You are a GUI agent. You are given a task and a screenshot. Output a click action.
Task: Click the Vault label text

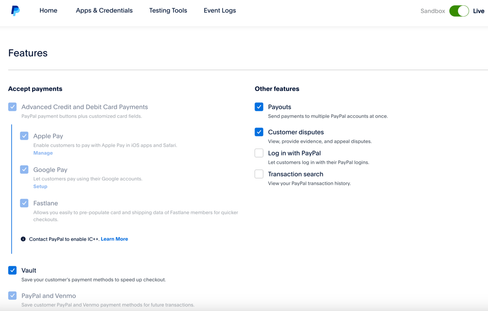pyautogui.click(x=28, y=270)
